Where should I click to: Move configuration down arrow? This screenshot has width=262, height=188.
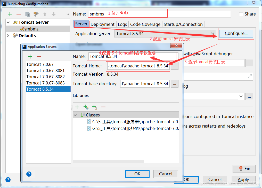tap(53, 14)
